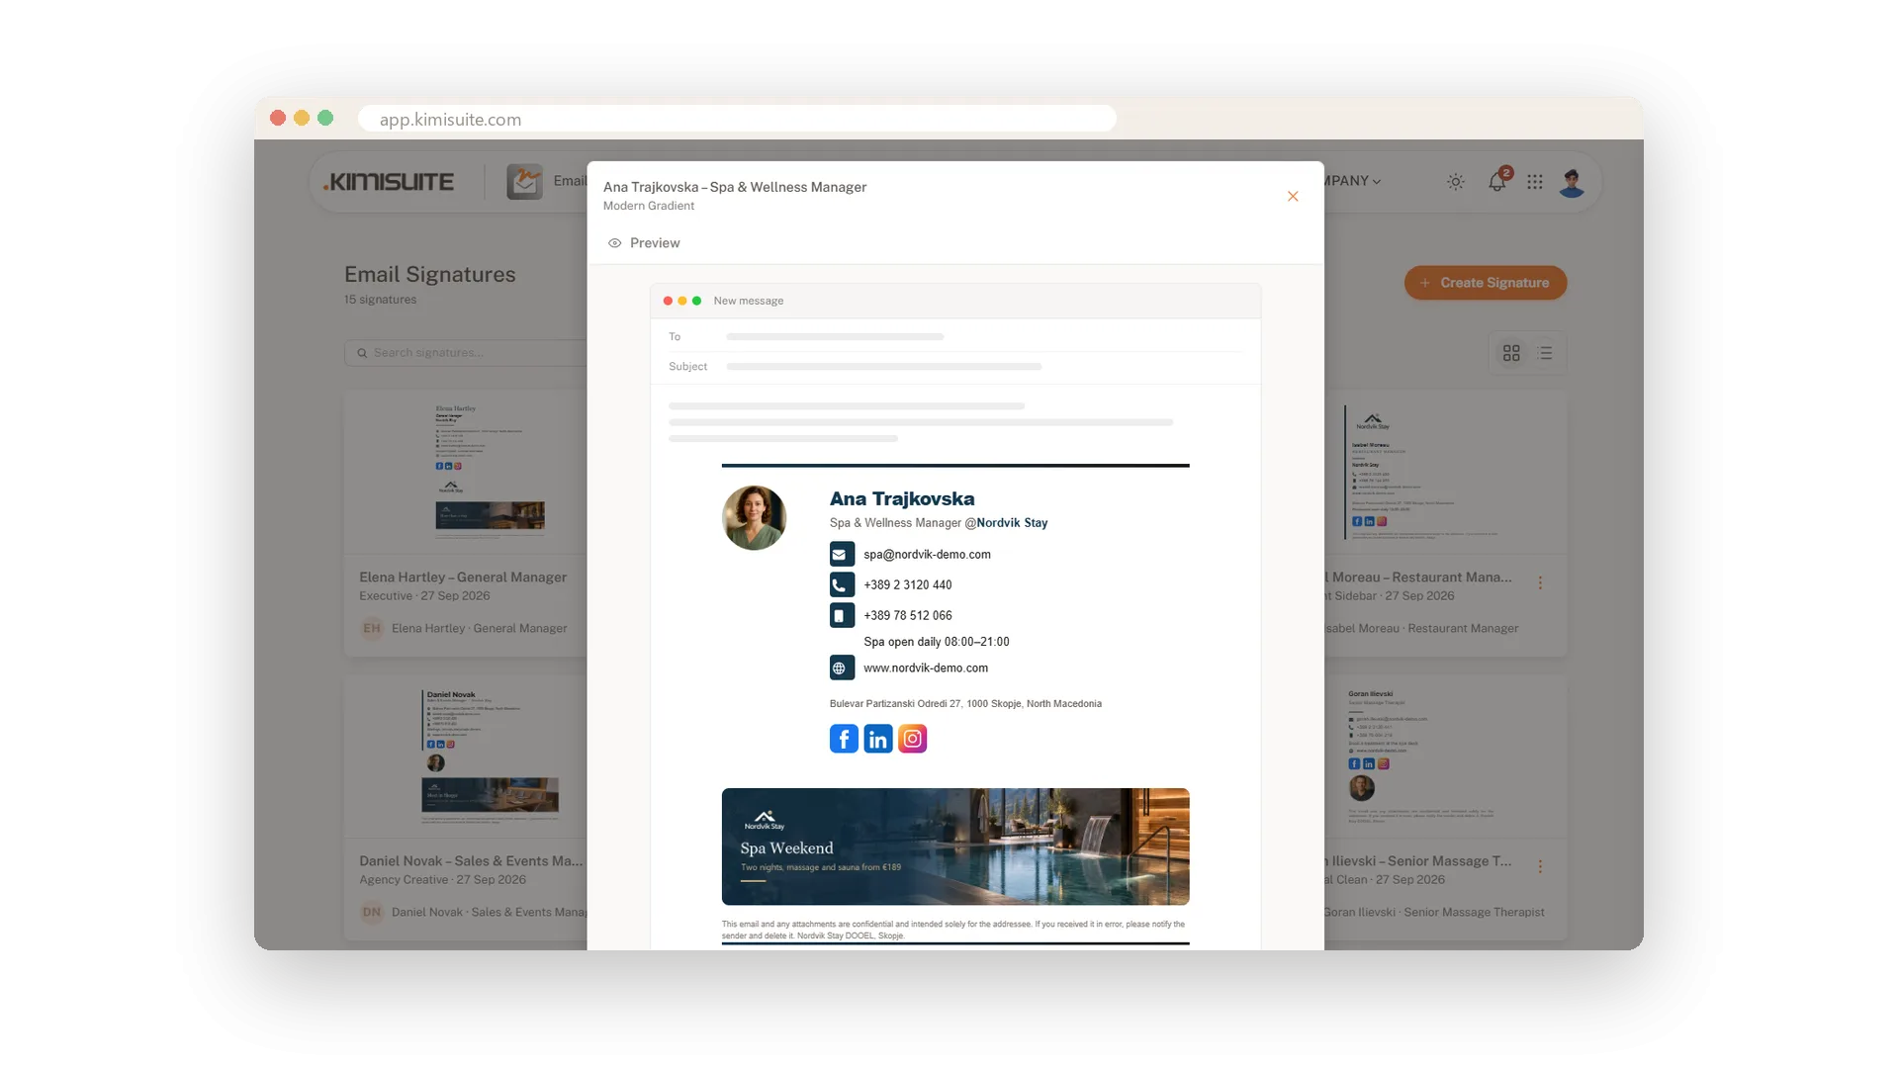Toggle the light/dark theme sun icon
Screen dimensions: 1899x1068
(x=1456, y=182)
